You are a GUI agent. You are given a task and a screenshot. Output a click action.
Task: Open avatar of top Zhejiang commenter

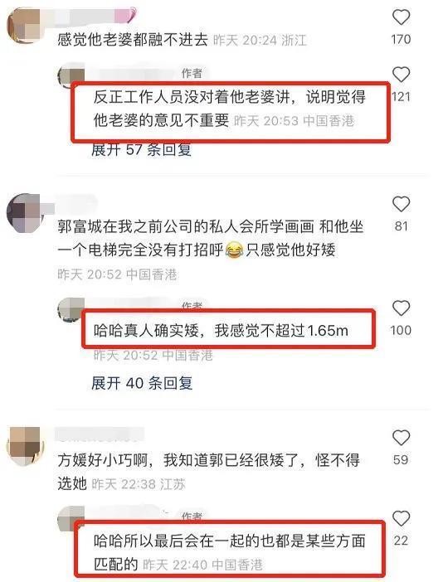pos(25,25)
